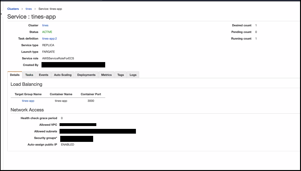Select the Tags tab
The width and height of the screenshot is (301, 171).
coord(120,75)
